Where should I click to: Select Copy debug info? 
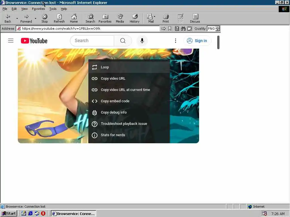[129, 112]
